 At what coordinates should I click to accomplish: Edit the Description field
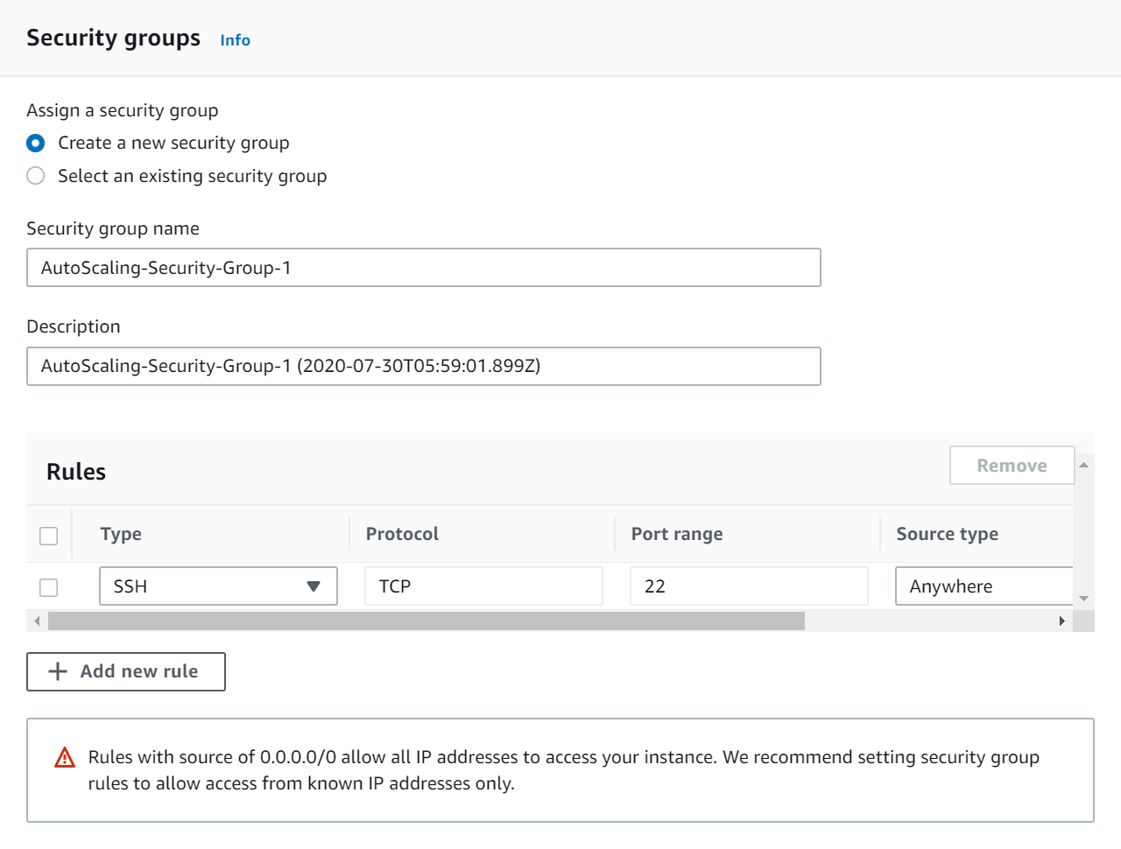[x=424, y=366]
